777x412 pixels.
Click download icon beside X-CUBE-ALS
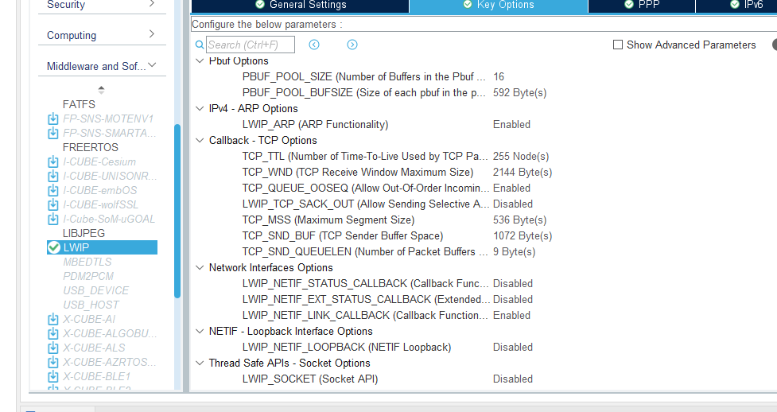[x=53, y=348]
